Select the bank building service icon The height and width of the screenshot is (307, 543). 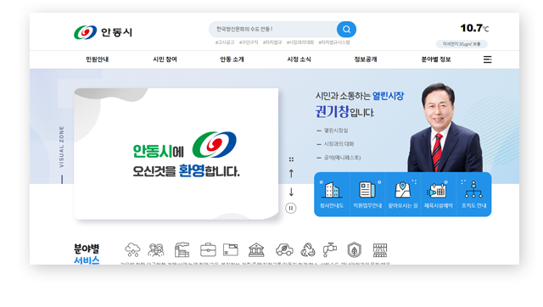(256, 250)
